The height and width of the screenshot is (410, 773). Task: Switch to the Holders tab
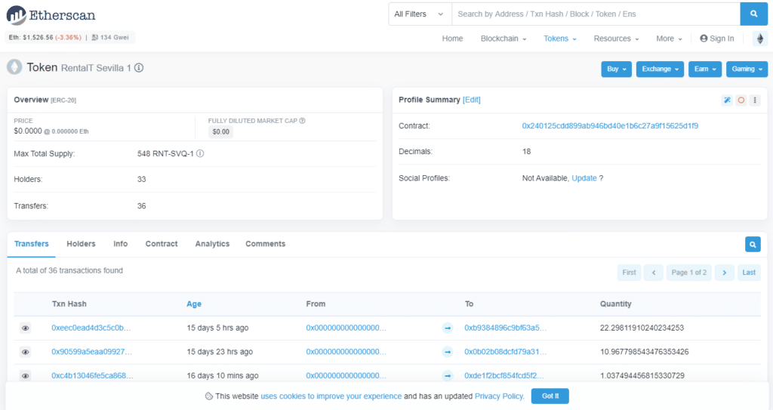(x=81, y=244)
